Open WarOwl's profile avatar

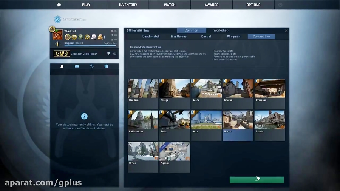[58, 35]
